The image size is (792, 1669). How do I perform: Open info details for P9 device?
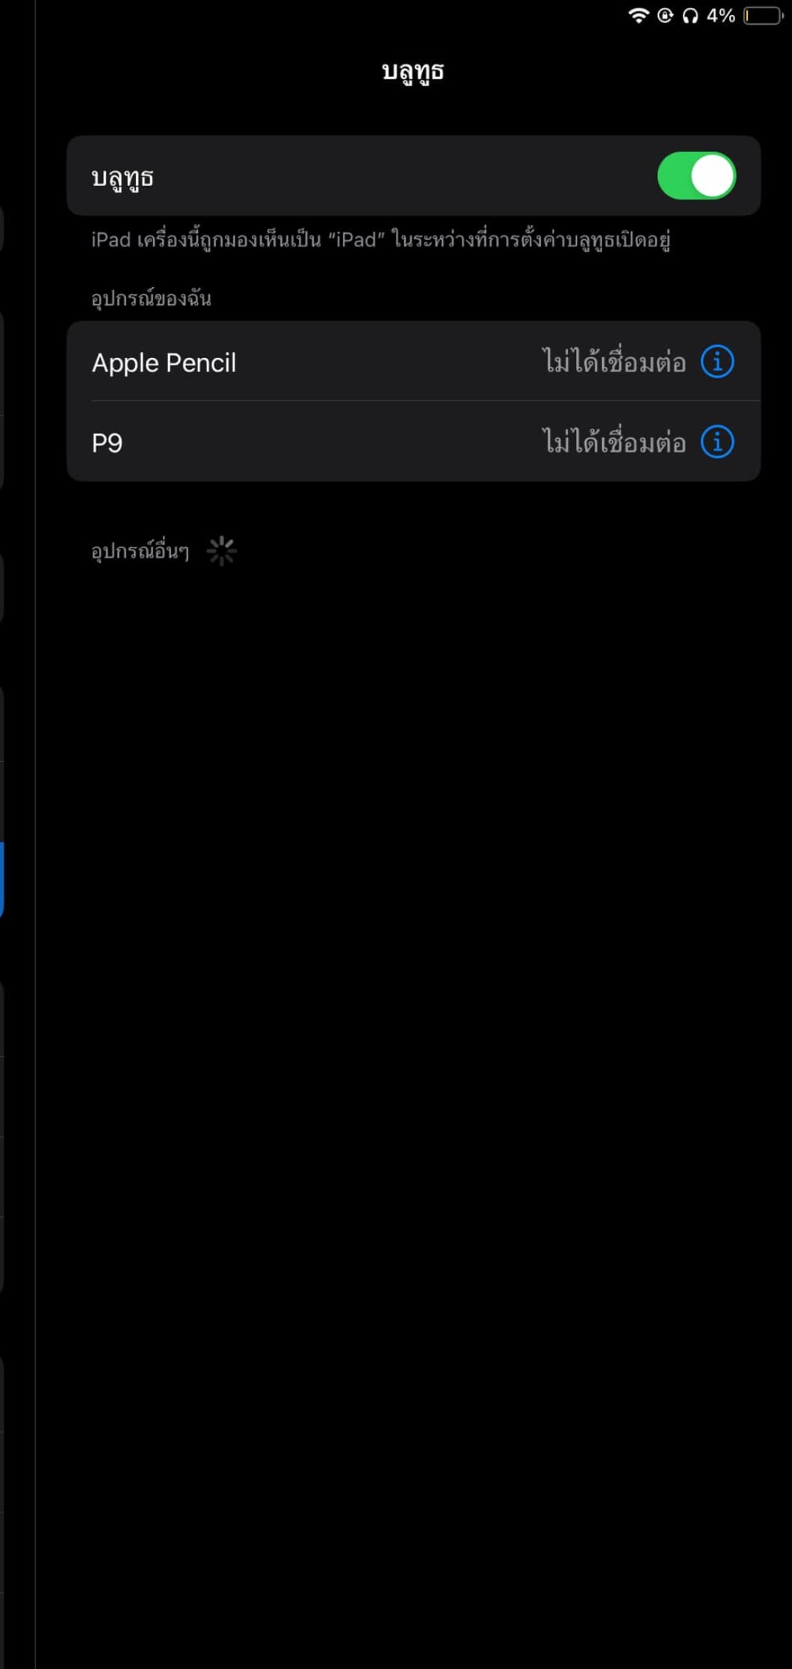717,442
